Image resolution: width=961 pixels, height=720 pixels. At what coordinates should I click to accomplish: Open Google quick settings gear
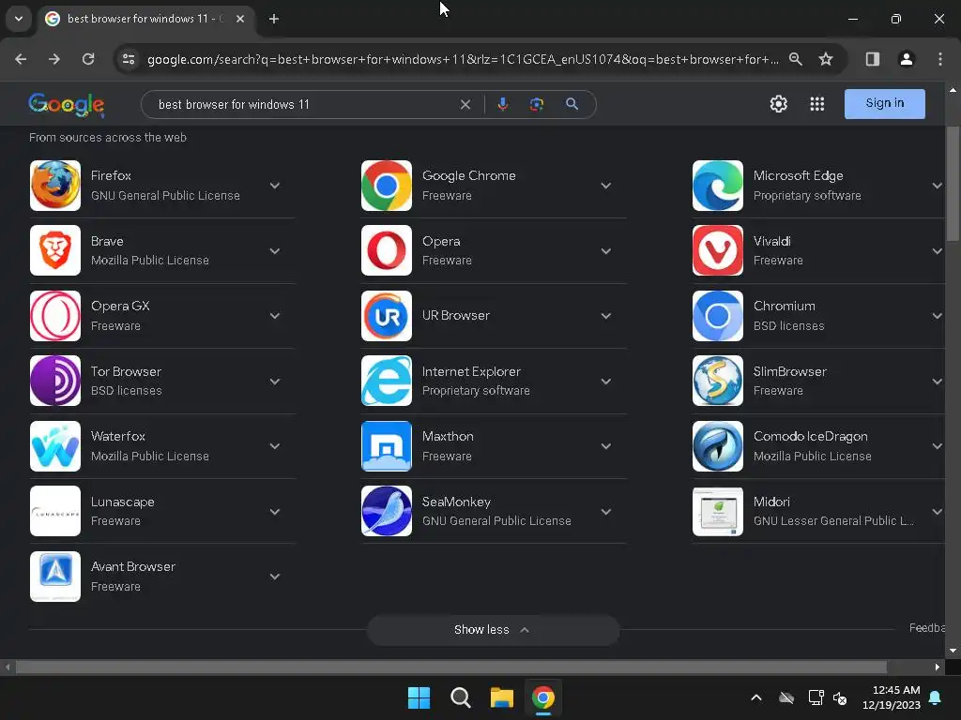[x=778, y=104]
